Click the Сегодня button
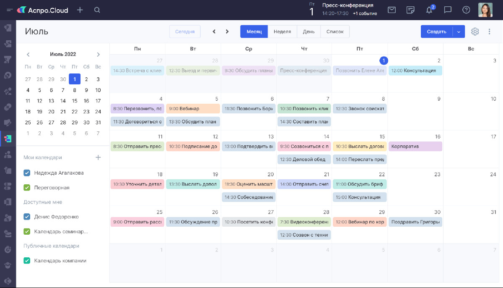This screenshot has width=503, height=288. point(185,31)
